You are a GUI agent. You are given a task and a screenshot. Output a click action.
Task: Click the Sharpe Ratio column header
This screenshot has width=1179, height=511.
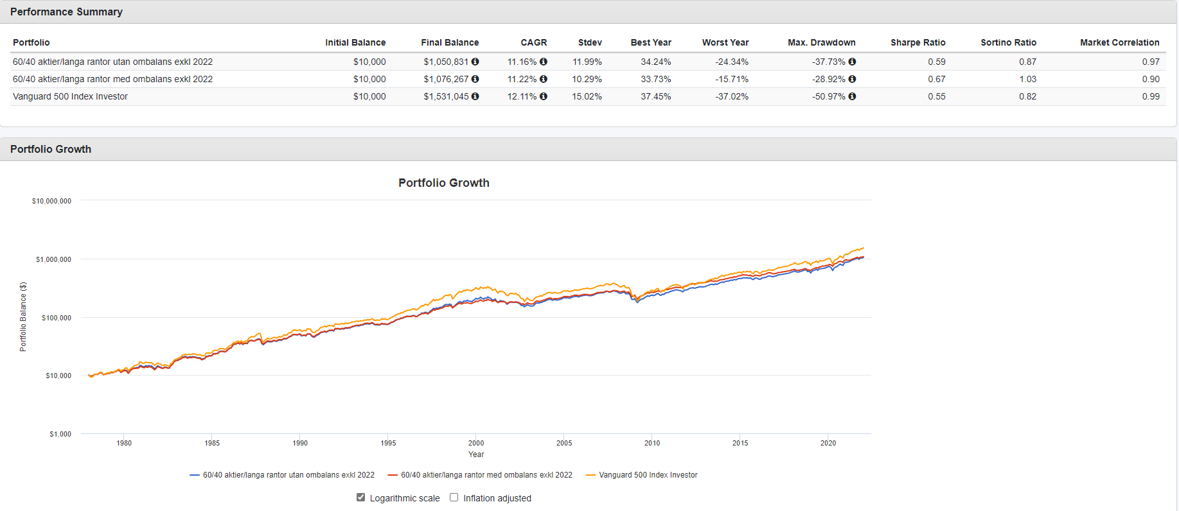coord(917,42)
